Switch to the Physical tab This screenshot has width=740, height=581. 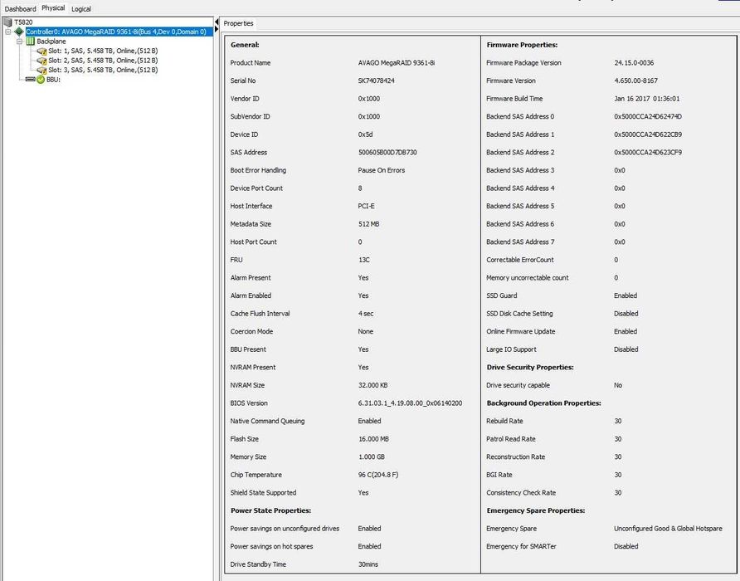53,8
